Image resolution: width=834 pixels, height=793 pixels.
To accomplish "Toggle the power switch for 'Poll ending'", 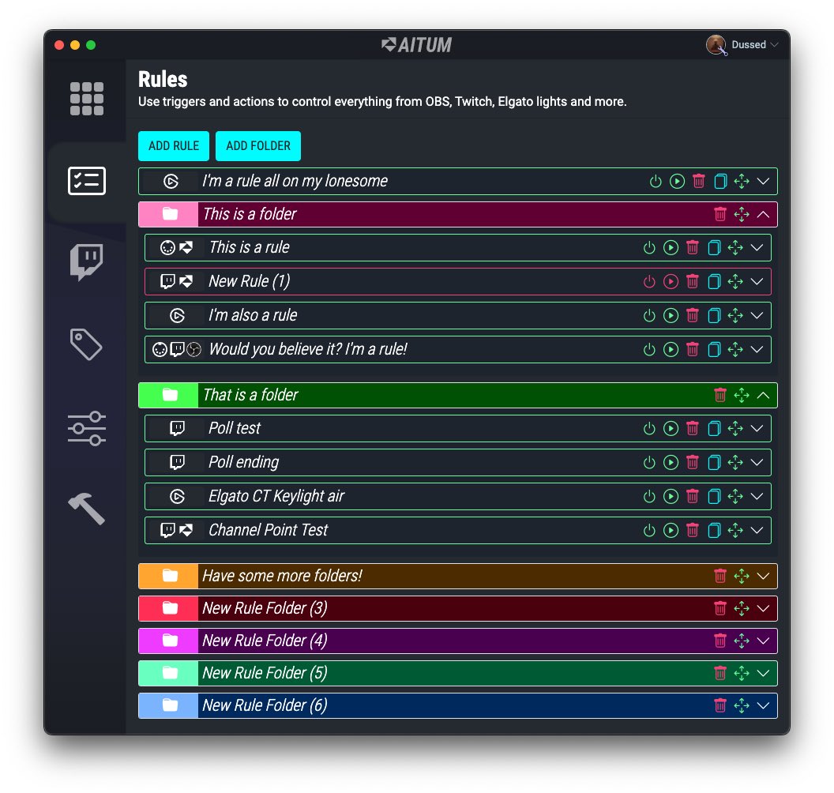I will 649,462.
